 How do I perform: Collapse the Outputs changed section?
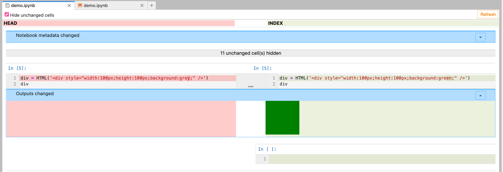click(481, 95)
